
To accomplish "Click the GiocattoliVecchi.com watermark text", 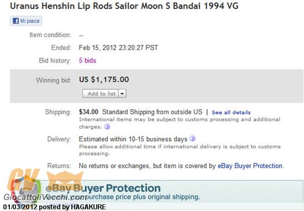I will click(x=45, y=197).
